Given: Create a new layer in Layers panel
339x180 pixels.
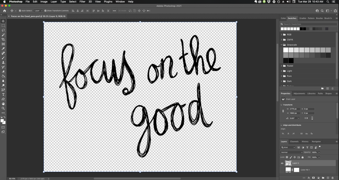Looking at the screenshot, I should [x=328, y=178].
